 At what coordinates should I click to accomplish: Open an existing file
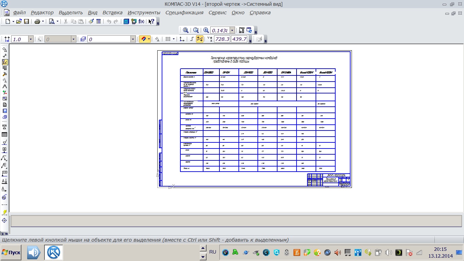(x=19, y=21)
